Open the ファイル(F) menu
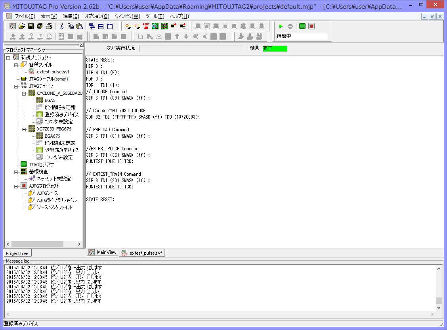447x330 pixels. (25, 16)
